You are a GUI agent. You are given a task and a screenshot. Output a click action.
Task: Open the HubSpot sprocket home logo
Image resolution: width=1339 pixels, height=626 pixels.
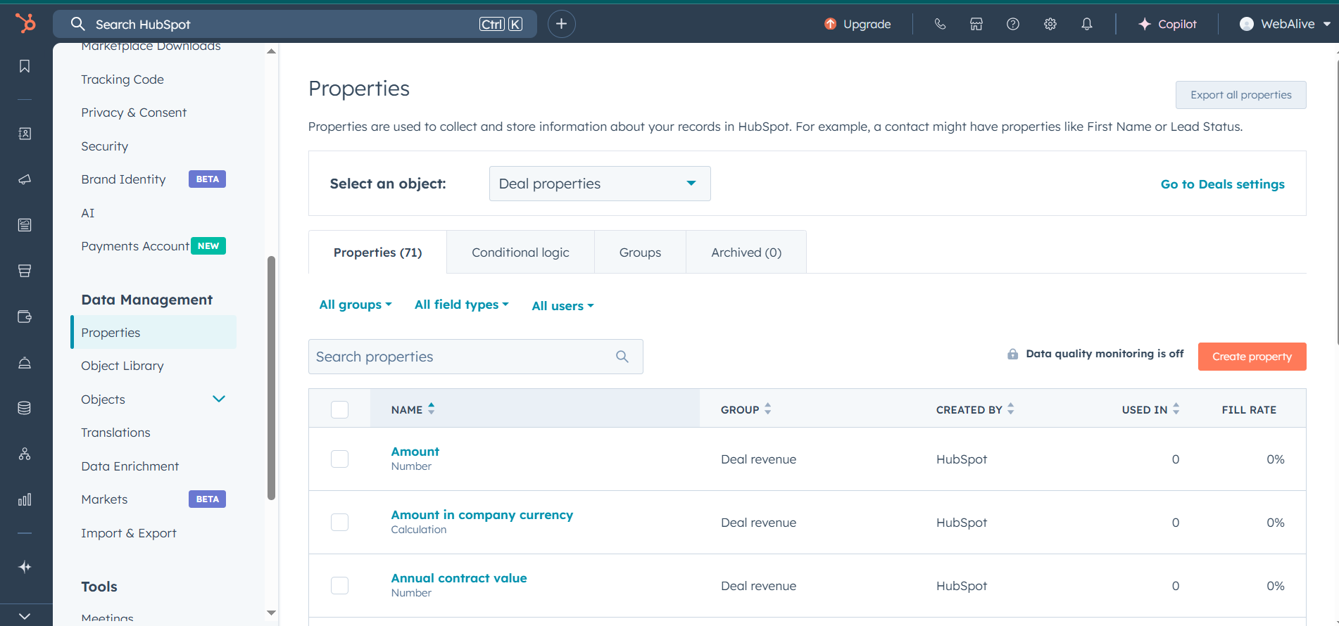[x=25, y=23]
